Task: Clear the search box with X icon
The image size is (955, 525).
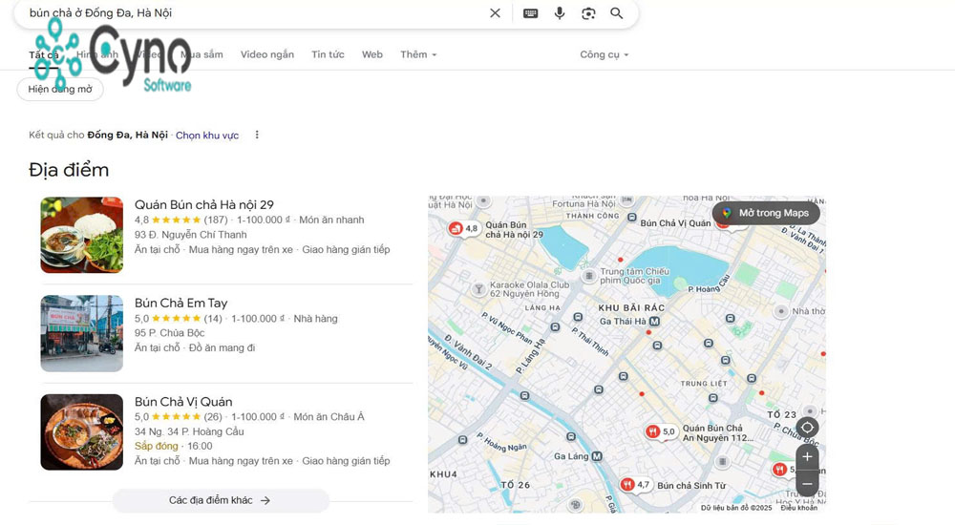Action: (x=495, y=13)
